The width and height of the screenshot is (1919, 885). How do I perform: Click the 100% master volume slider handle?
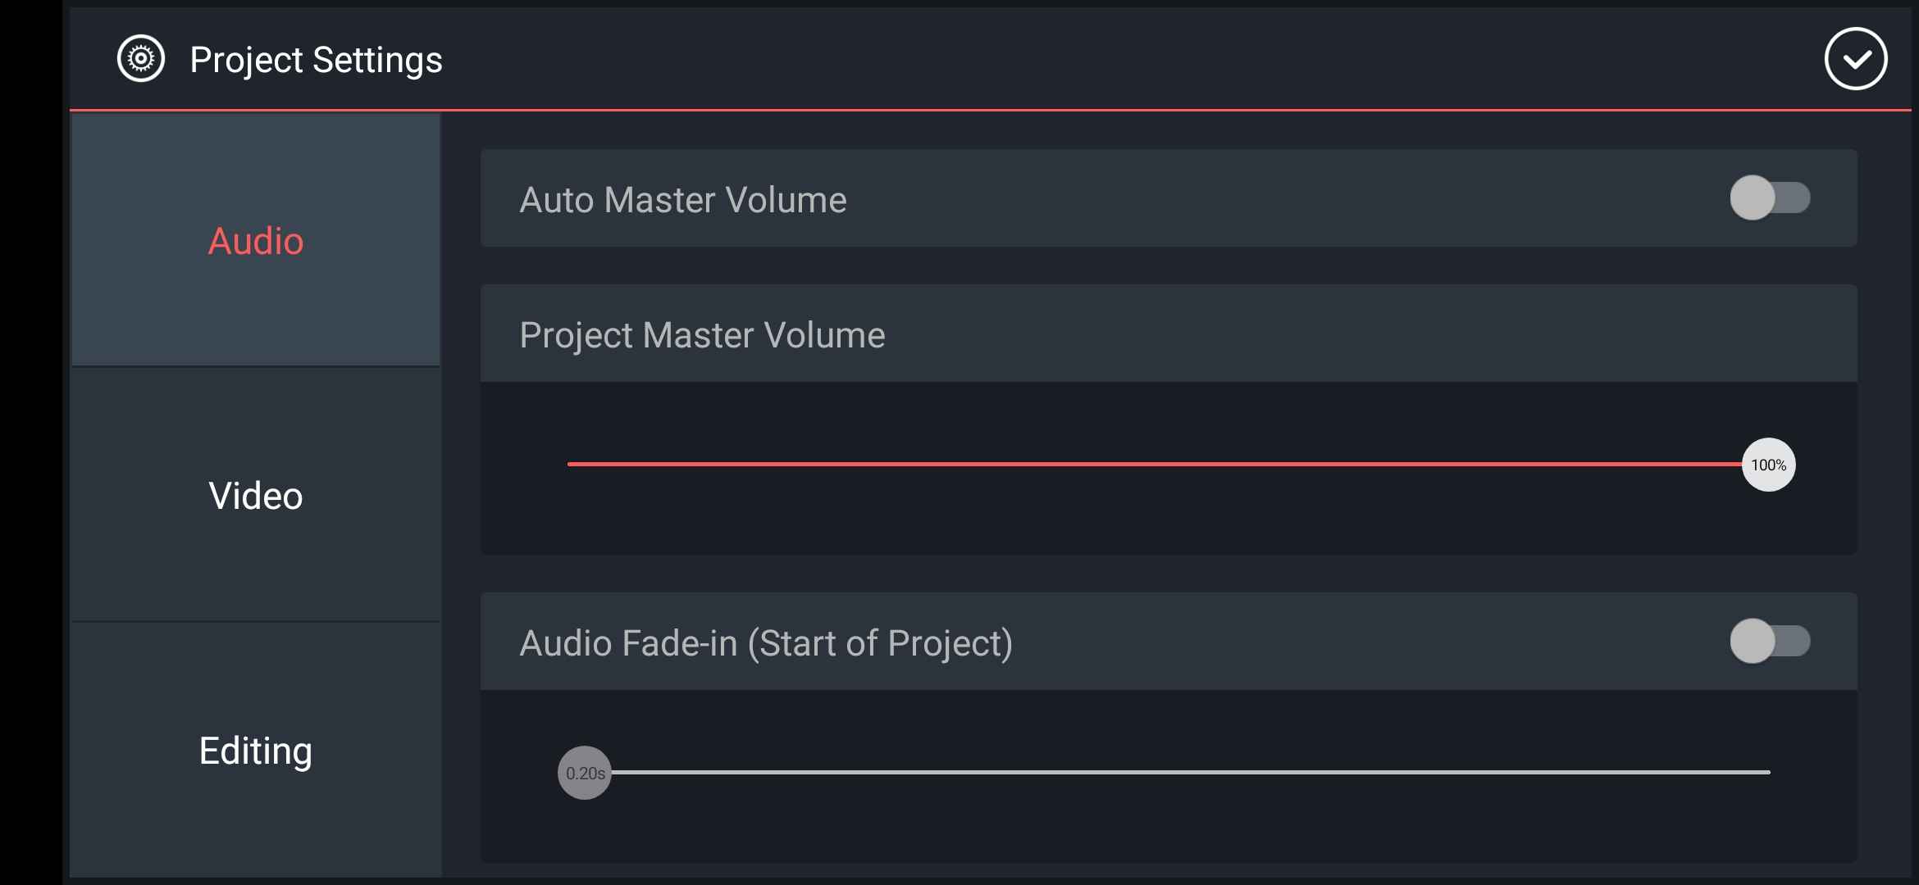pos(1768,465)
